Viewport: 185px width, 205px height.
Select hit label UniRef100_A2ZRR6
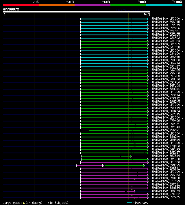(166, 70)
